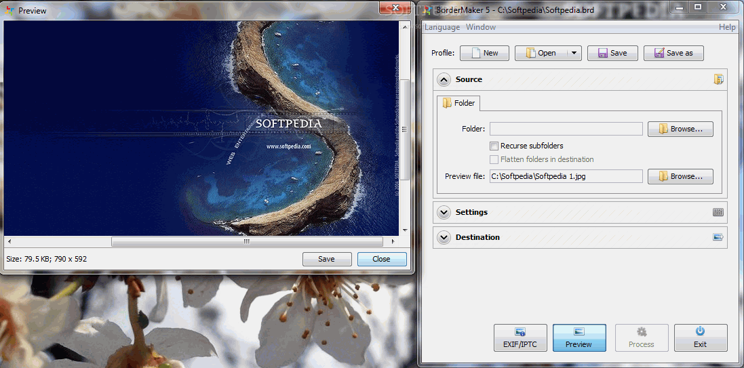
Task: Exit BorderMaker using the Exit button
Action: [701, 338]
